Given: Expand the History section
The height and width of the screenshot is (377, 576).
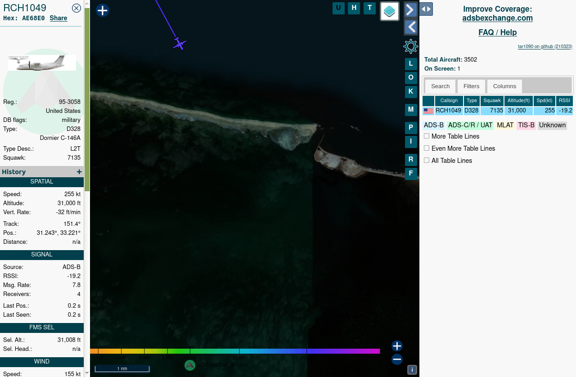Looking at the screenshot, I should tap(79, 172).
